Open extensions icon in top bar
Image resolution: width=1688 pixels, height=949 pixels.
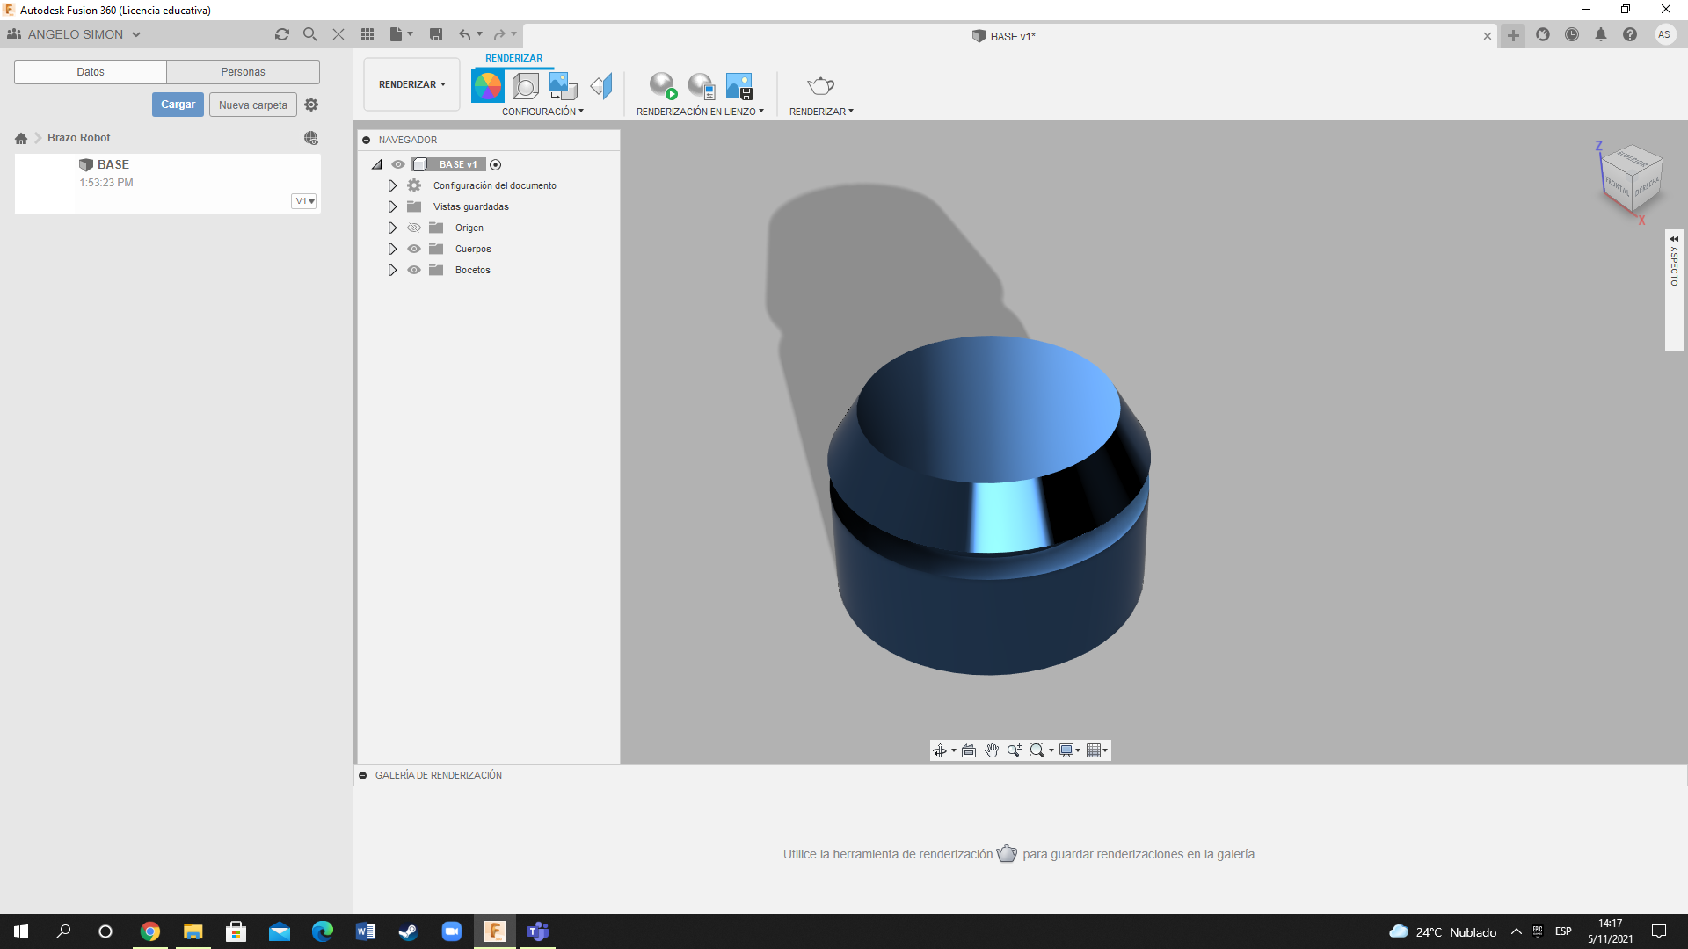click(1543, 34)
